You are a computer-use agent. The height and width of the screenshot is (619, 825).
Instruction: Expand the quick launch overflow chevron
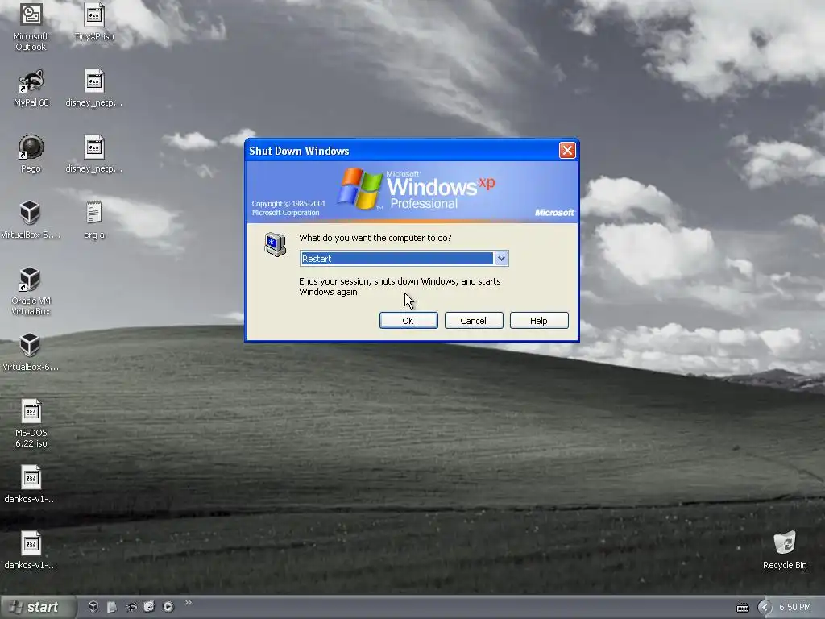(x=189, y=603)
